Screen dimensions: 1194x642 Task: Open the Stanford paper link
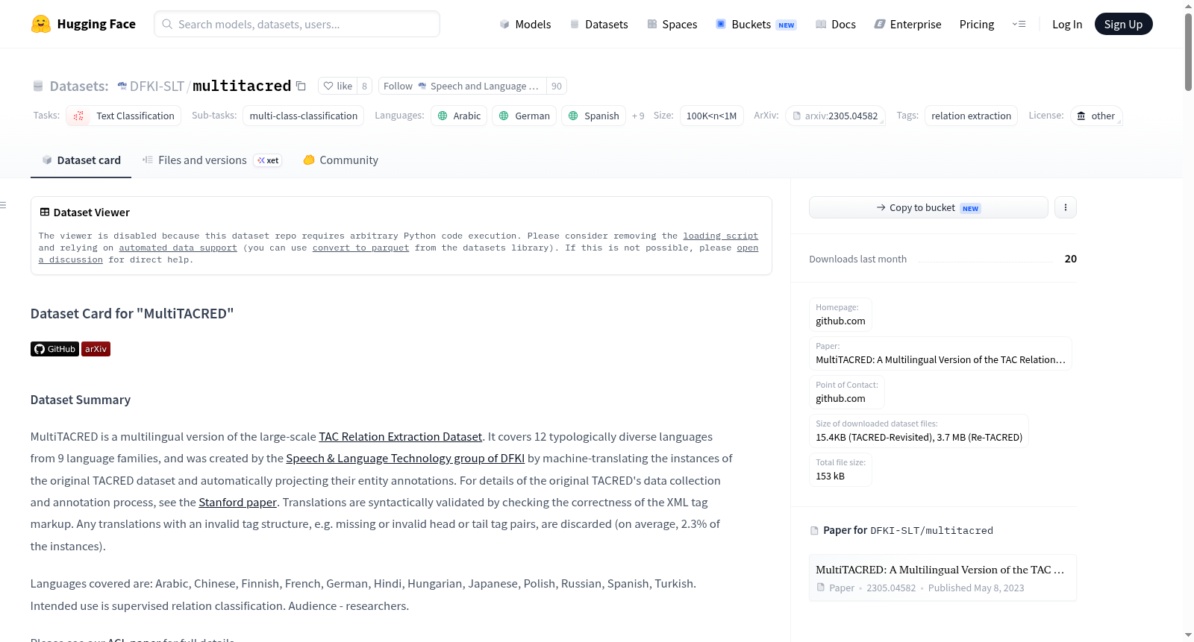click(237, 503)
